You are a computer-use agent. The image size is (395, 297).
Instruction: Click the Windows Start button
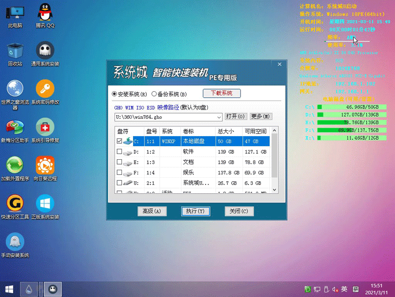coord(9,288)
